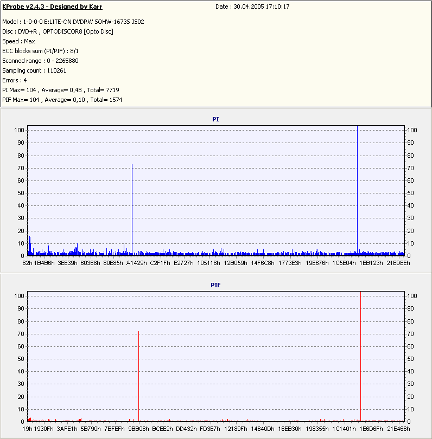The height and width of the screenshot is (439, 432).
Task: Click the PI chart title
Action: (x=215, y=119)
